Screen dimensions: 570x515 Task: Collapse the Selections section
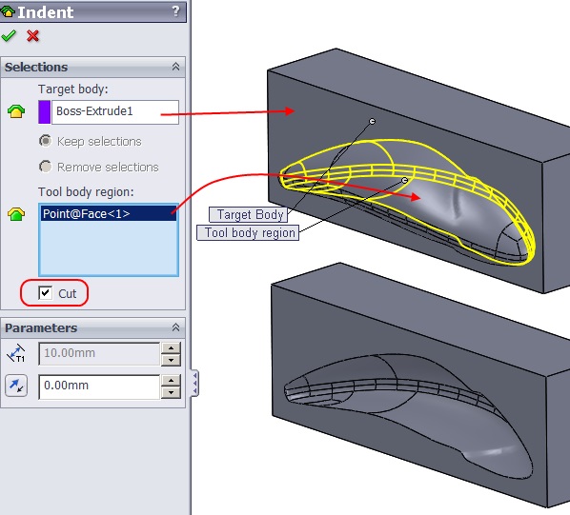pyautogui.click(x=176, y=67)
